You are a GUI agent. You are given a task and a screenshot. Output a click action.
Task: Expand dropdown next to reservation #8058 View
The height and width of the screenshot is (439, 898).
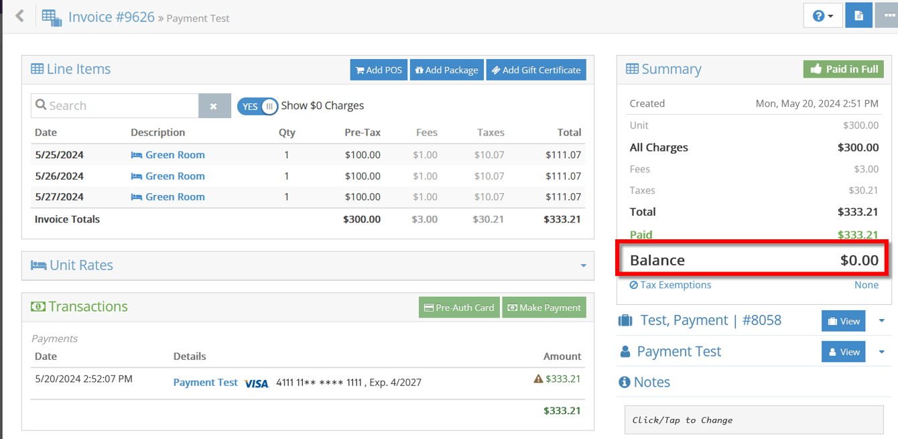[x=881, y=321]
